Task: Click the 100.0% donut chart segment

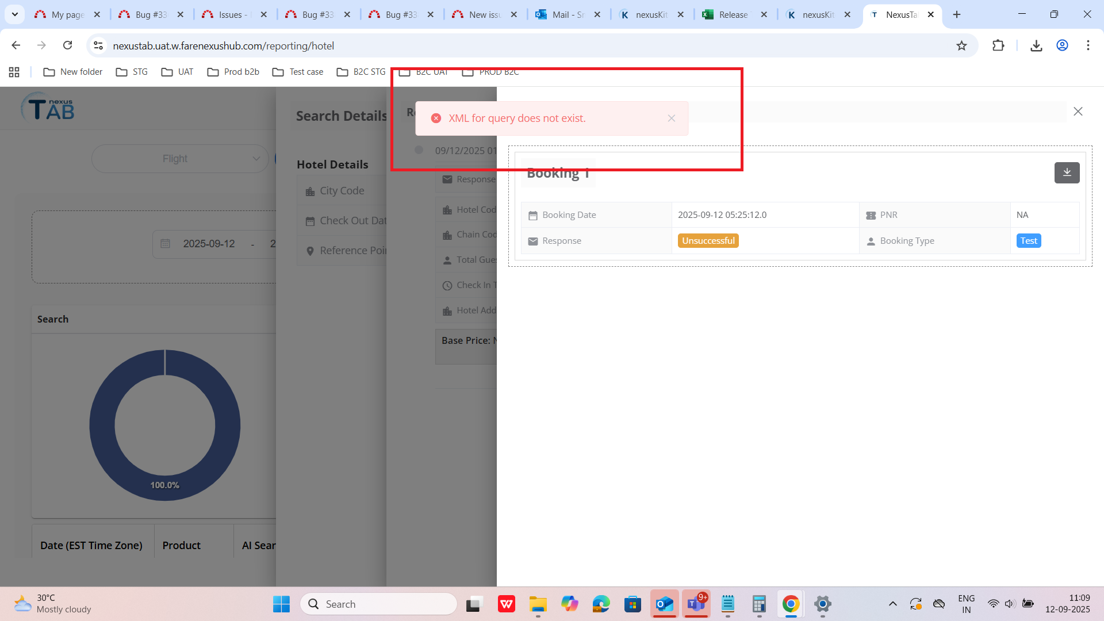Action: 165,485
